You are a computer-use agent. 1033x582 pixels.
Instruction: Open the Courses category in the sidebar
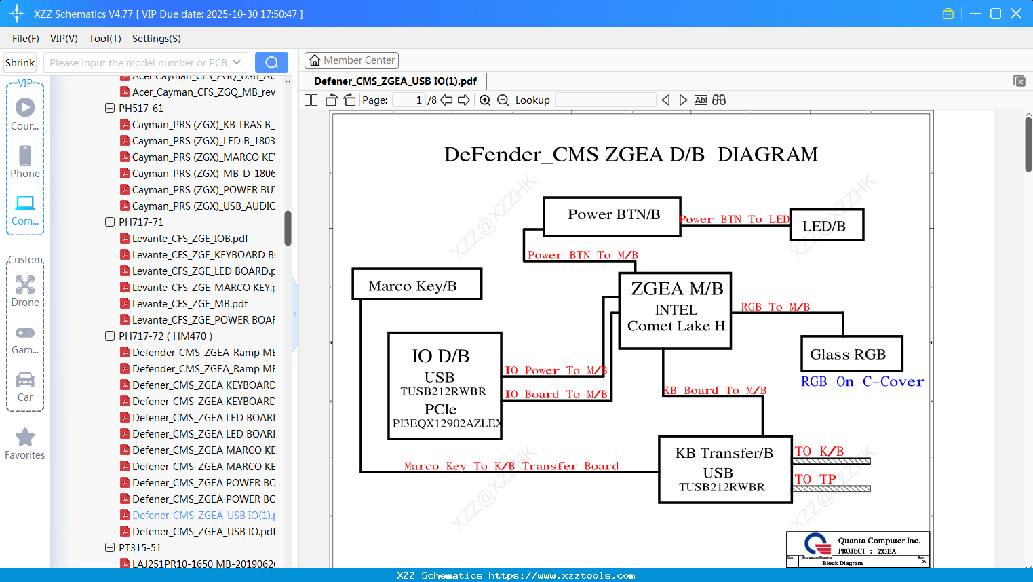tap(25, 114)
